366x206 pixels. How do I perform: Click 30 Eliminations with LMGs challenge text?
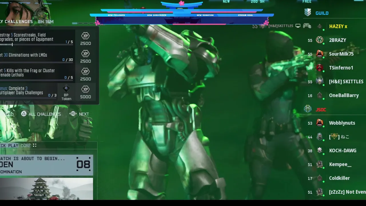click(x=23, y=55)
